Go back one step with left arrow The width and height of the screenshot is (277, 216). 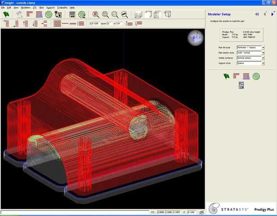point(265,14)
